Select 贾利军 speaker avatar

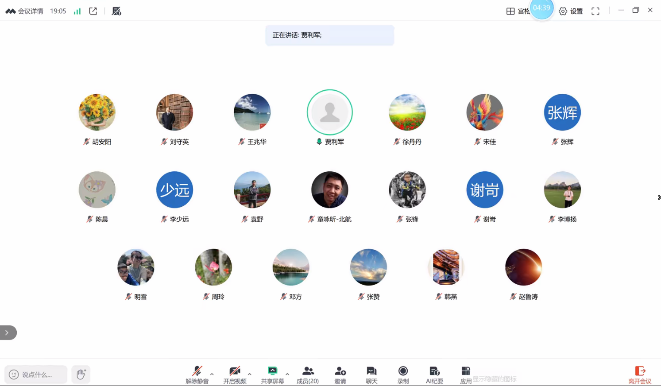[x=330, y=112]
